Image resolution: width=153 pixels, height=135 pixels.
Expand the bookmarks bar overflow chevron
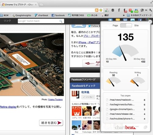pos(124,15)
